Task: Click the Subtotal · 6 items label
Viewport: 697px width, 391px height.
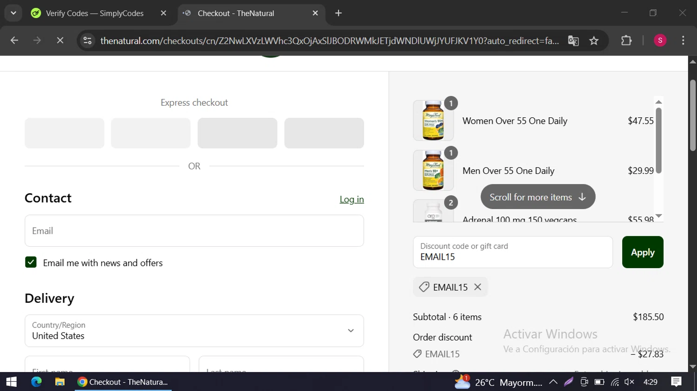Action: click(447, 317)
